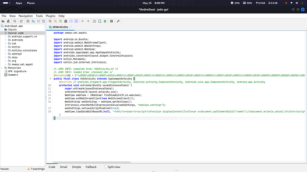Toggle the table-grid icon left of text search
The width and height of the screenshot is (307, 172).
tap(43, 21)
